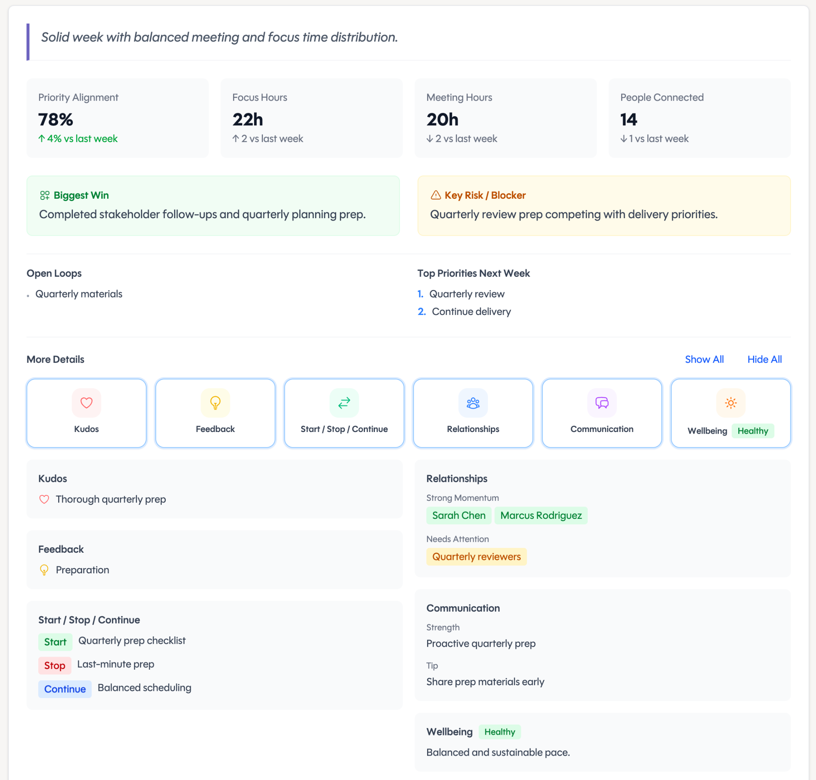The width and height of the screenshot is (816, 780).
Task: Click the lightbulb icon on the Feedback card
Action: pos(215,403)
